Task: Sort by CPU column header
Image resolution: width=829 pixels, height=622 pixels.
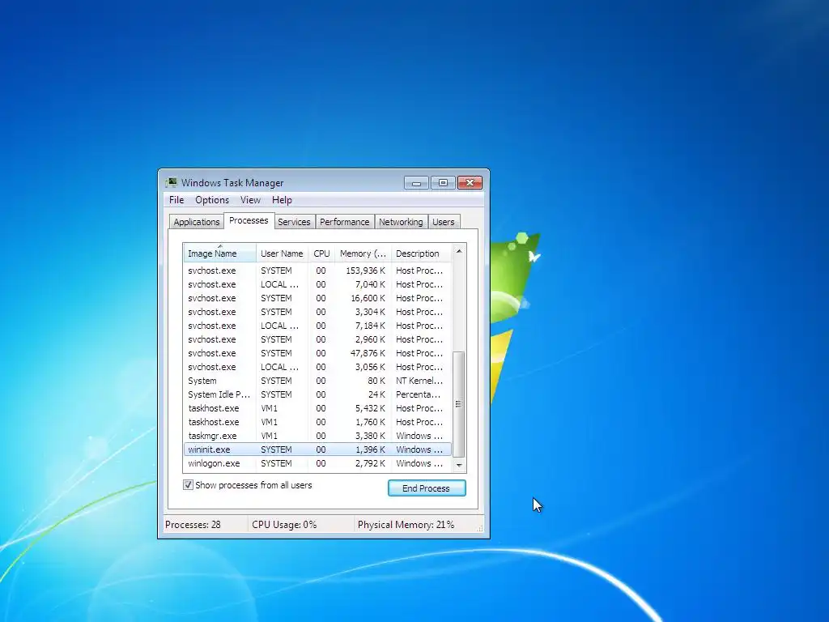Action: [x=321, y=253]
